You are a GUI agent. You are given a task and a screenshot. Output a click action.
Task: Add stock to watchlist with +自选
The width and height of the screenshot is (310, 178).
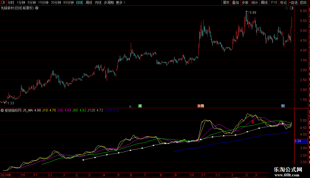coord(293,2)
